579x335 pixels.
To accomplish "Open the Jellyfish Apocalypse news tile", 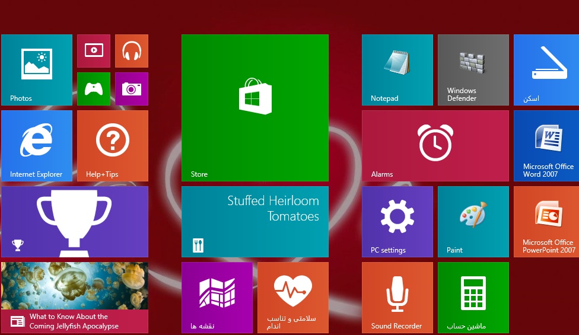I will (75, 298).
